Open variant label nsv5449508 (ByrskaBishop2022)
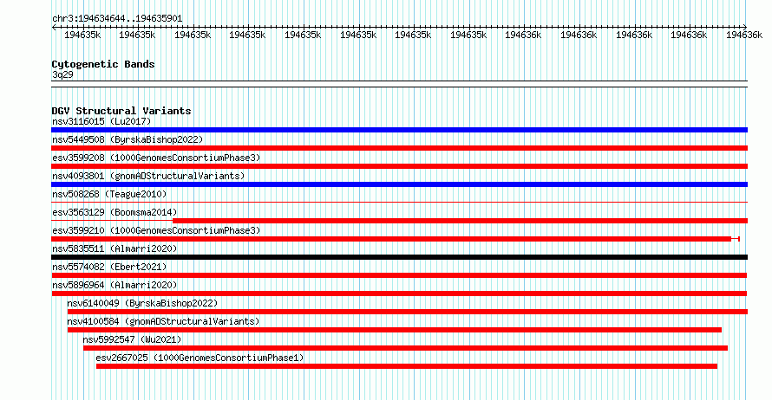This screenshot has height=400, width=772. (128, 139)
